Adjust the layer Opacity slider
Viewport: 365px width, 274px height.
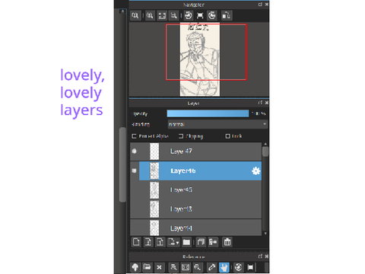click(x=208, y=113)
